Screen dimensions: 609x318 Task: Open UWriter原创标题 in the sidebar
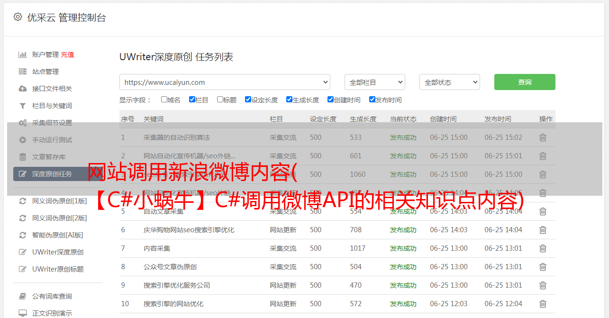point(58,269)
